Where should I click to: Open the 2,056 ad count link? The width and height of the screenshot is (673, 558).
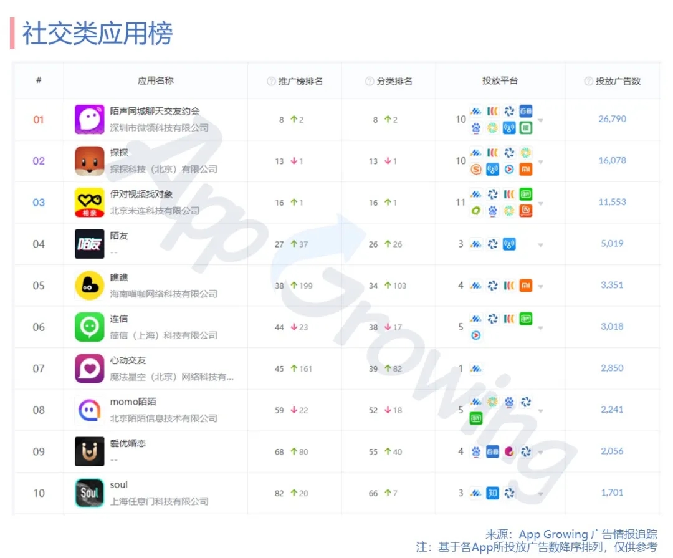pyautogui.click(x=612, y=451)
